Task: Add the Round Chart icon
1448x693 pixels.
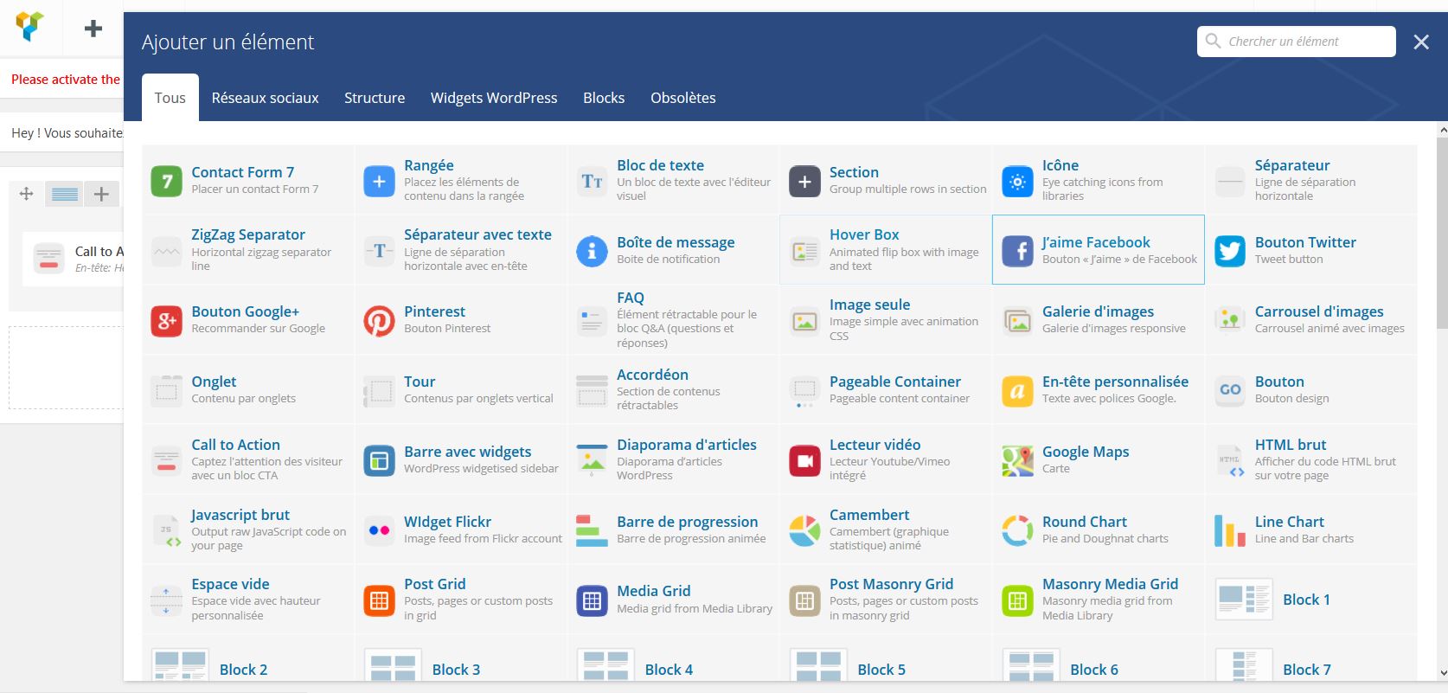Action: point(1017,531)
